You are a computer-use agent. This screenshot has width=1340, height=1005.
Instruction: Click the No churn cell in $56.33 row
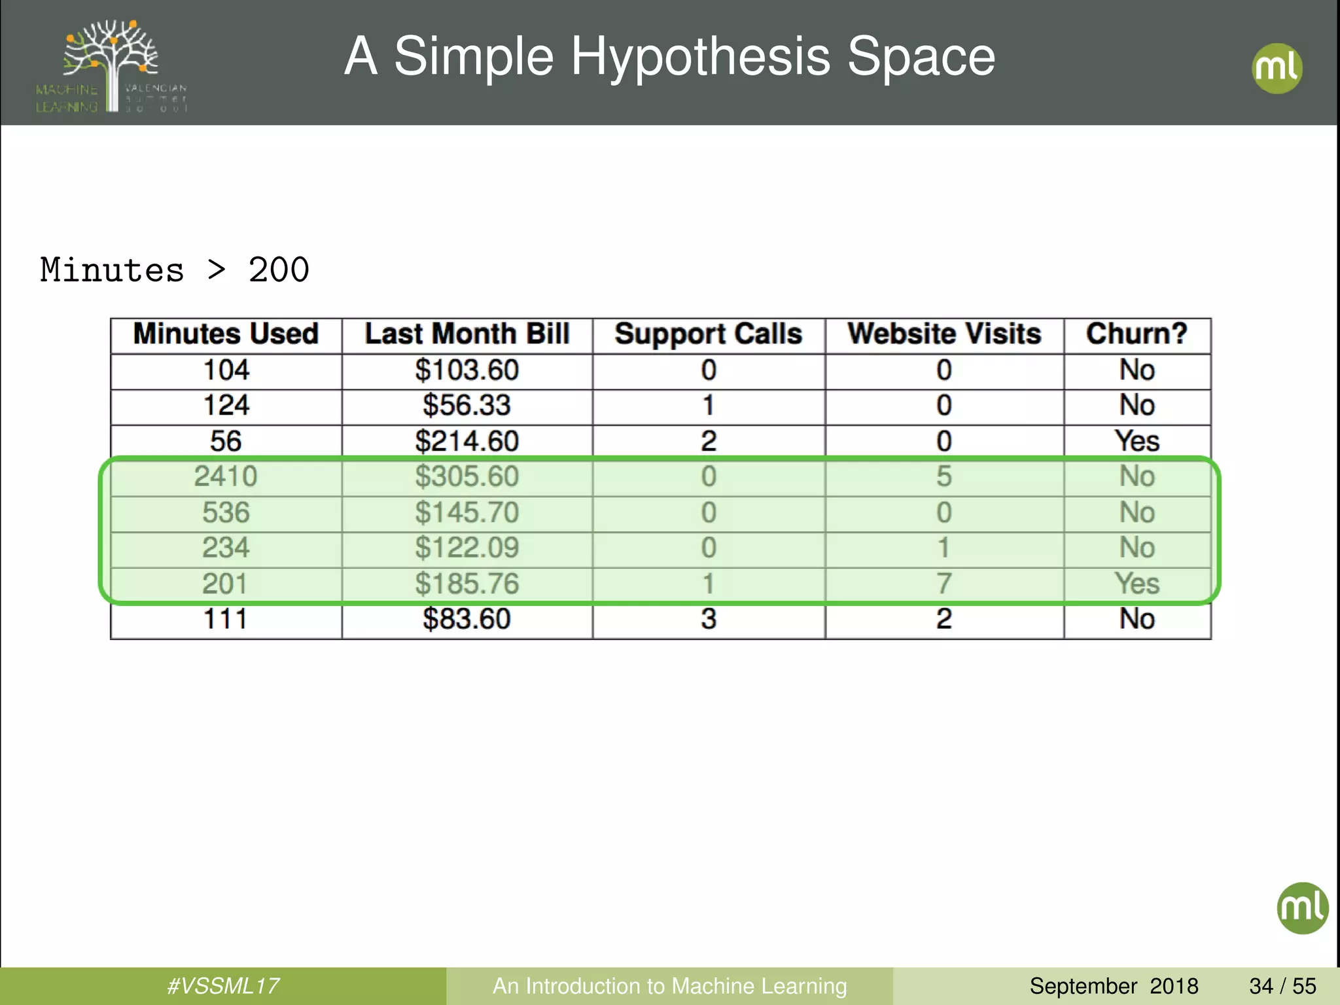[1137, 406]
